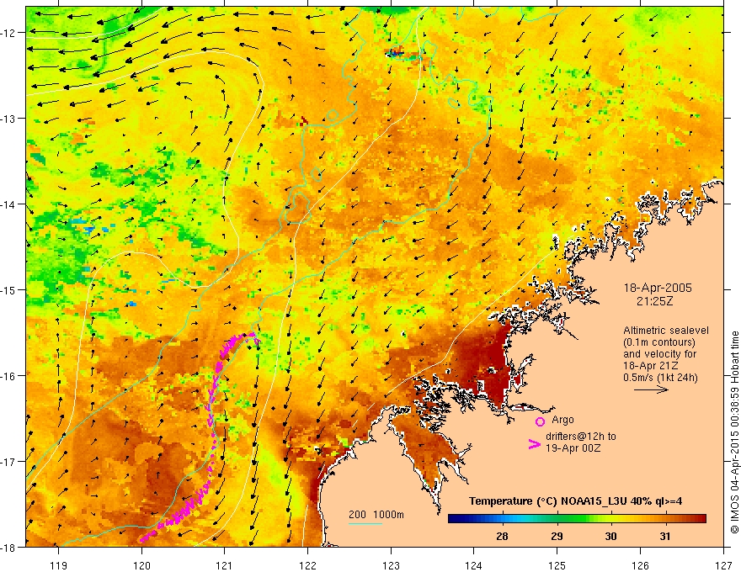The width and height of the screenshot is (741, 572).
Task: Click the "0.5m/s (1kt 24h)" text
Action: [x=660, y=378]
